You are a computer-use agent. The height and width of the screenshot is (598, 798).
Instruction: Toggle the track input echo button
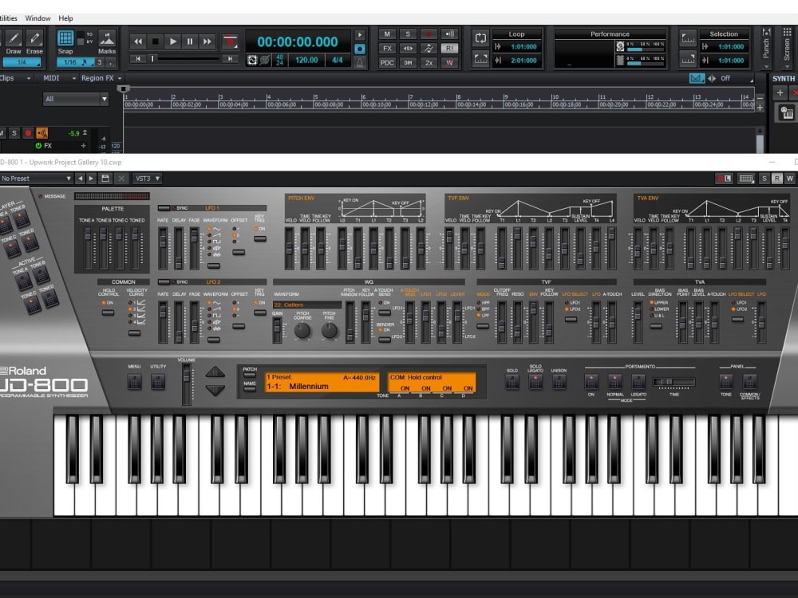click(x=42, y=133)
